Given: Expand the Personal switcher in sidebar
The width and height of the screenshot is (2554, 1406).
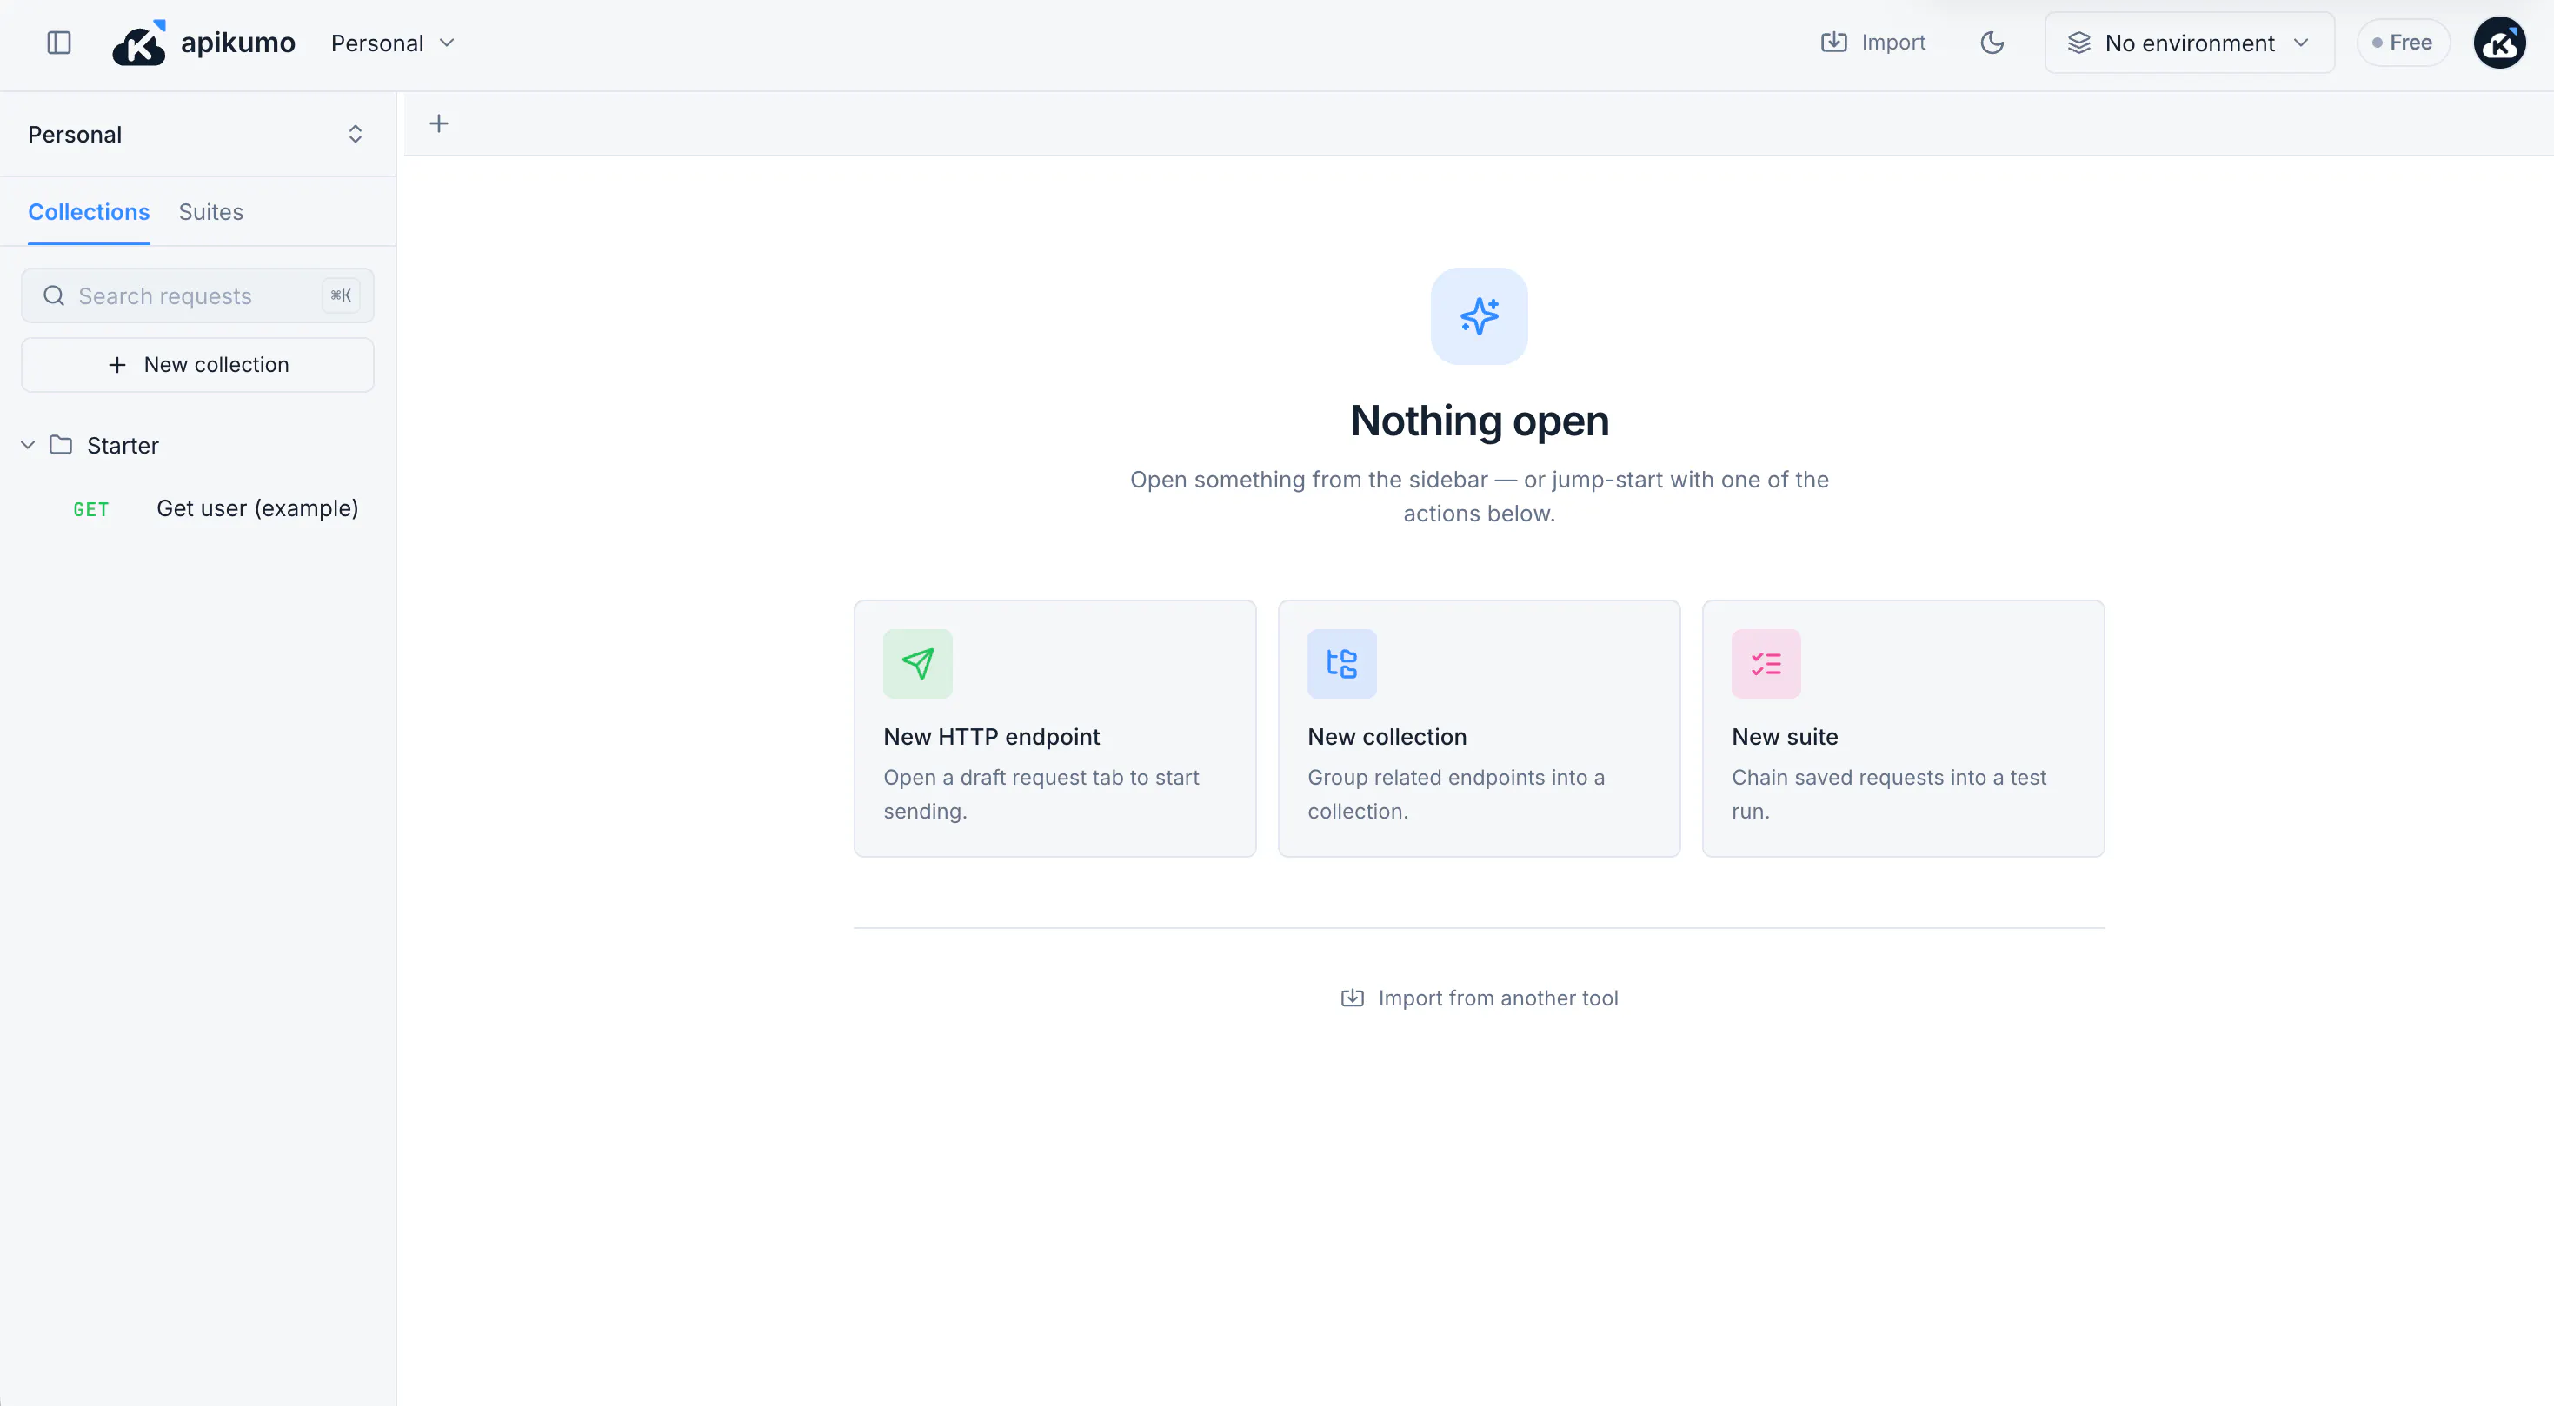Looking at the screenshot, I should (x=197, y=135).
